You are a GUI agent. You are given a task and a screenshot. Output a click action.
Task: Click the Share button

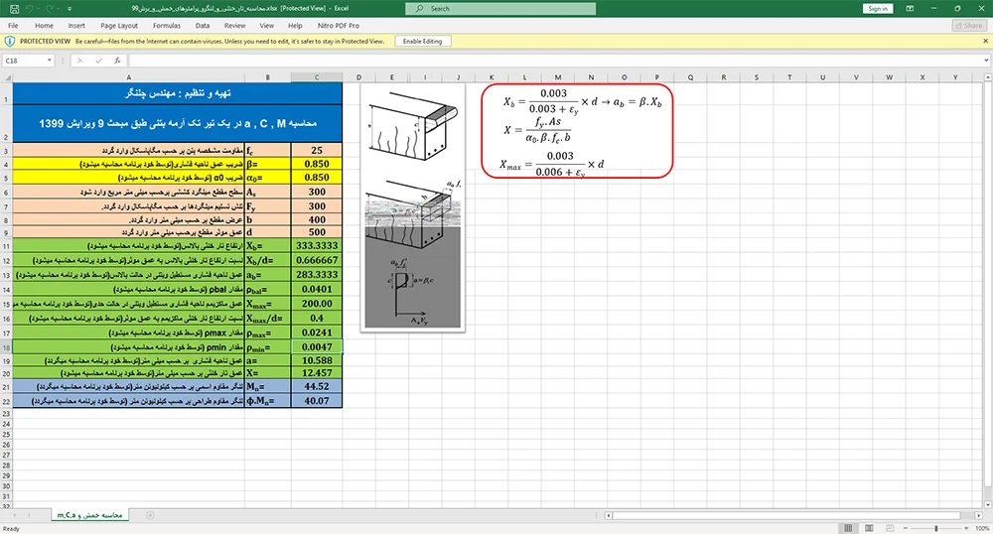pyautogui.click(x=969, y=25)
